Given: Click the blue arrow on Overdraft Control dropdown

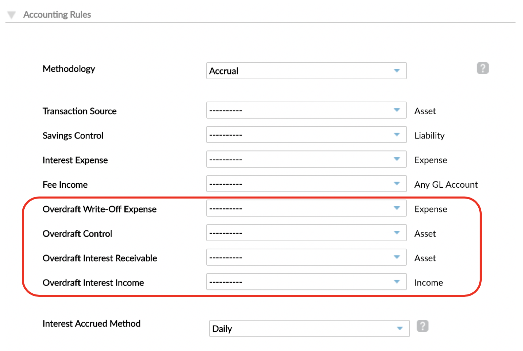Looking at the screenshot, I should point(397,233).
